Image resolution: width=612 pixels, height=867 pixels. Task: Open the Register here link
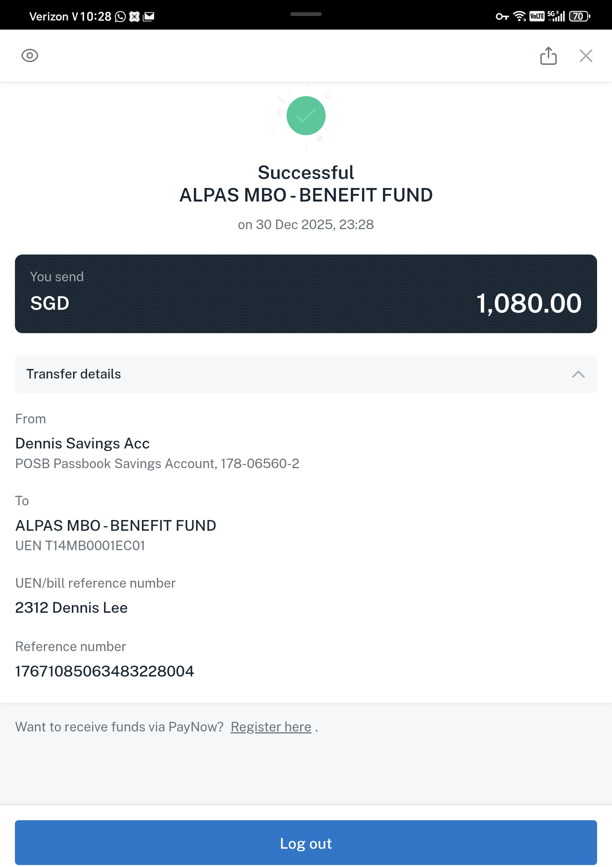tap(271, 727)
